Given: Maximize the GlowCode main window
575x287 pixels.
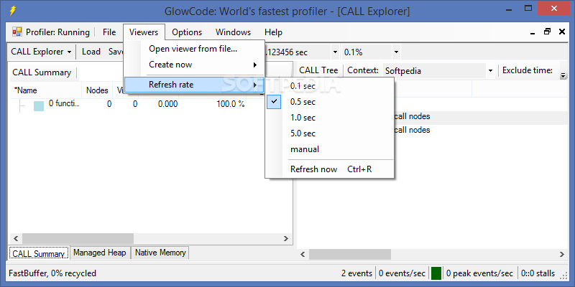Looking at the screenshot, I should tap(528, 8).
